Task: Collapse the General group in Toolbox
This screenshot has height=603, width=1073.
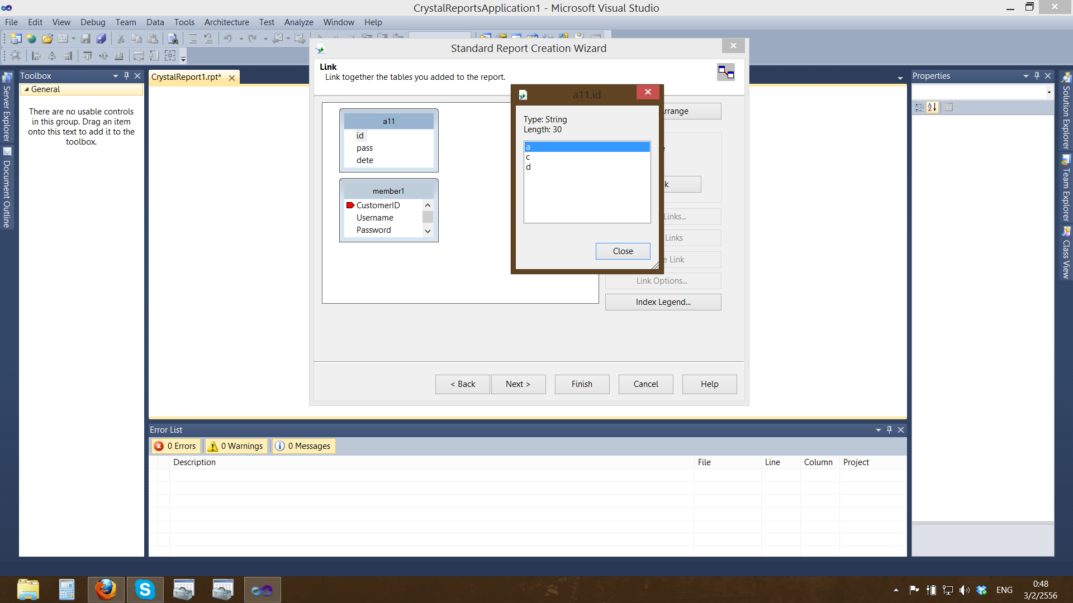Action: click(x=27, y=89)
